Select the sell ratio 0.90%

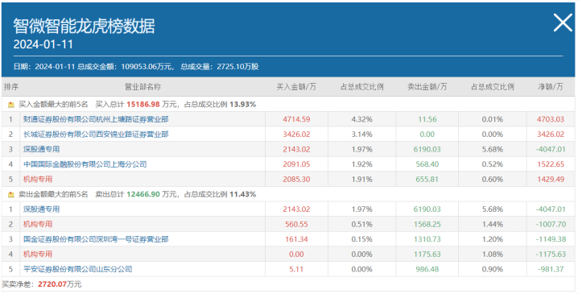coord(493,269)
